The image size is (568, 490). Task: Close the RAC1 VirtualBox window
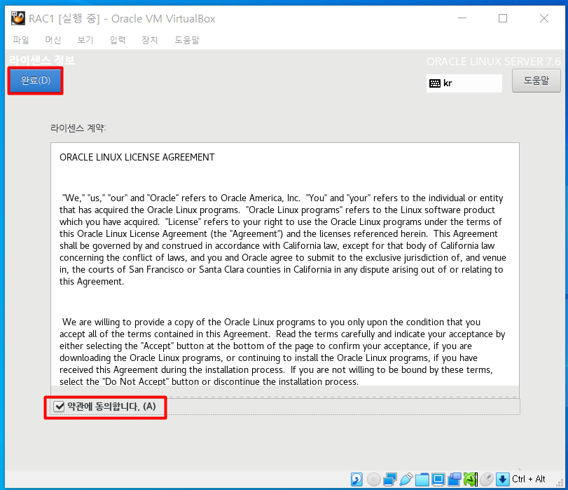pos(543,18)
